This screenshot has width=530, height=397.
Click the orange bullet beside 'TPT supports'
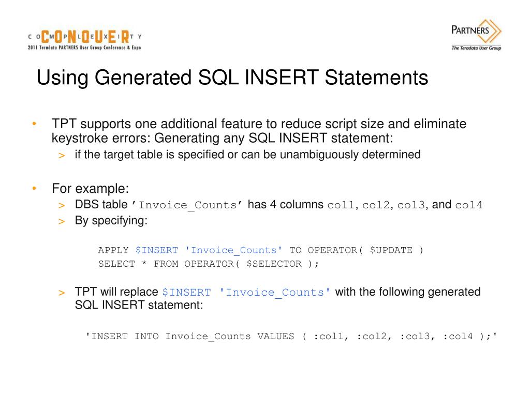(x=34, y=124)
